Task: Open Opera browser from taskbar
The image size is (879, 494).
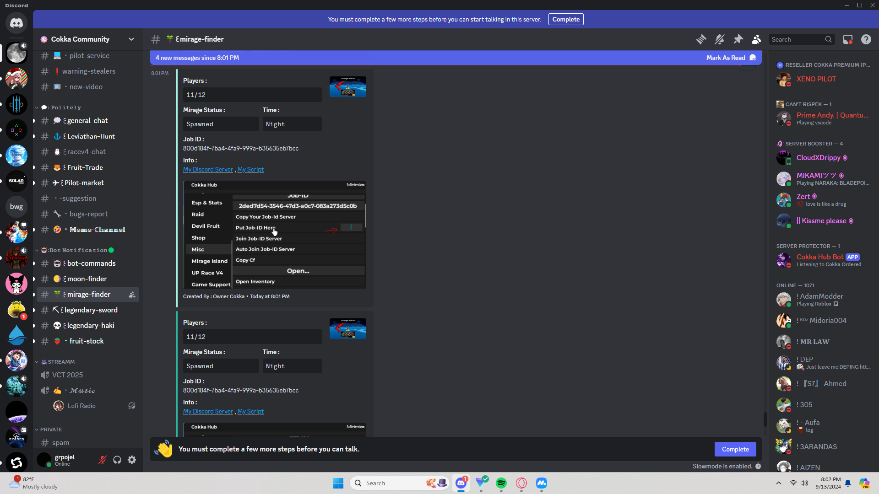Action: [521, 483]
